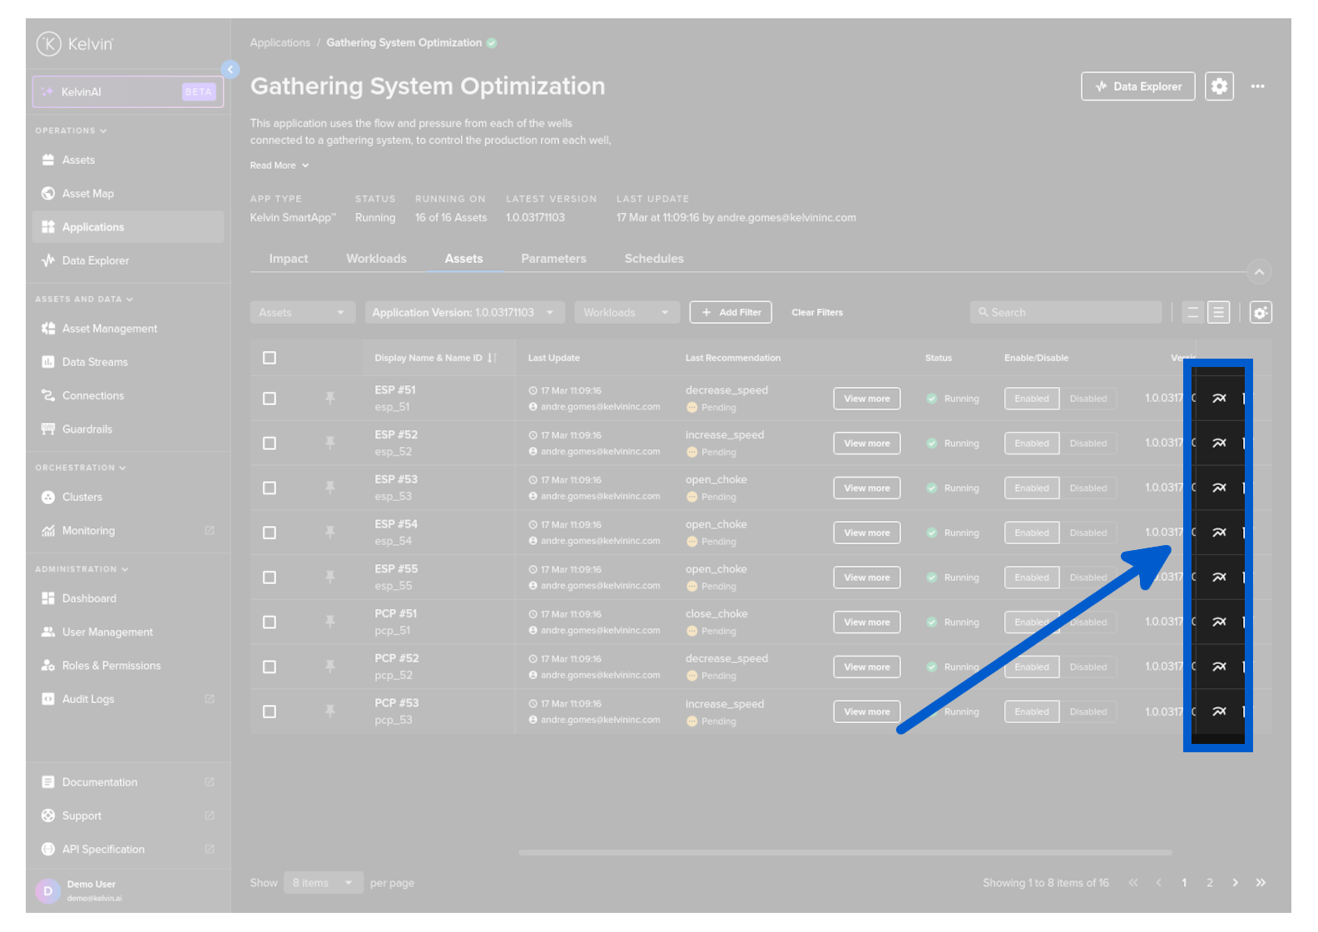Select all rows with header checkbox

(x=270, y=358)
